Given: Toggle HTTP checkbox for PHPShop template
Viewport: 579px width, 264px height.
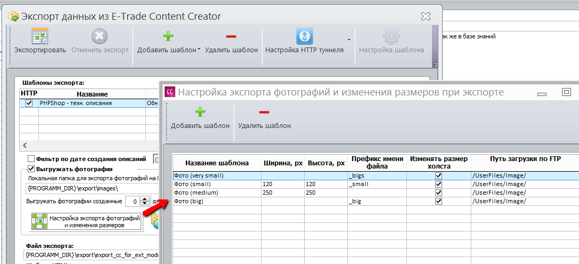Looking at the screenshot, I should [x=29, y=103].
